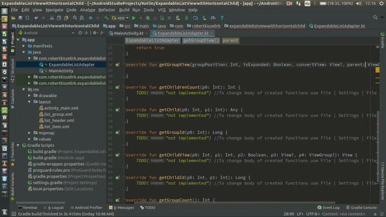Image resolution: width=386 pixels, height=217 pixels.
Task: Expand the mipmap folder
Action: (30, 133)
